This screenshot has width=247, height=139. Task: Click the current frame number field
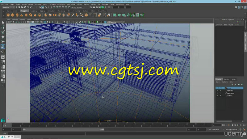point(217,125)
